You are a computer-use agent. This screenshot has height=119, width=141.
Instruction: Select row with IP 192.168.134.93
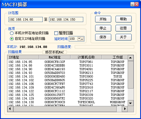(67, 73)
